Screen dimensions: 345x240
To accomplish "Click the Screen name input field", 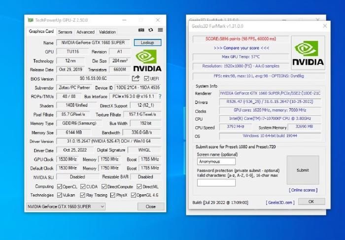I will (x=216, y=161).
